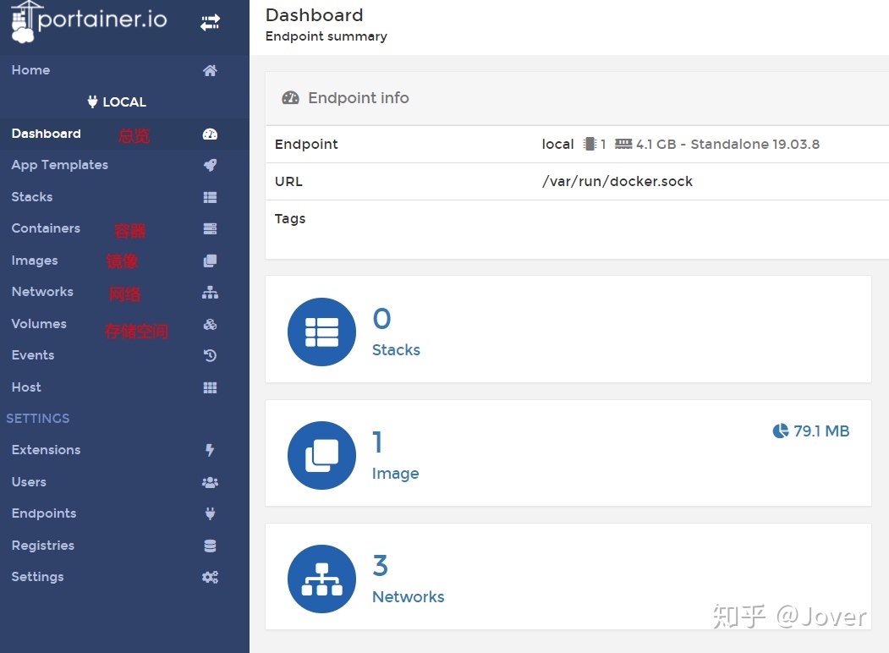The width and height of the screenshot is (889, 653).
Task: Click the CPU chip icon in Endpoint row
Action: (x=590, y=144)
